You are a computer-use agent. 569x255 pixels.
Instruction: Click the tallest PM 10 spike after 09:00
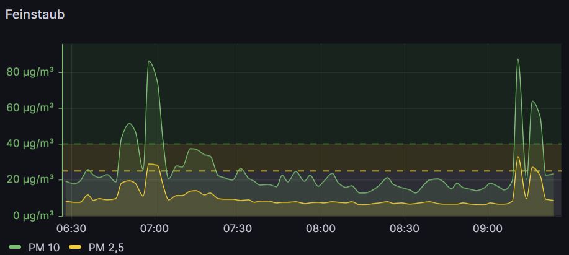pos(518,59)
